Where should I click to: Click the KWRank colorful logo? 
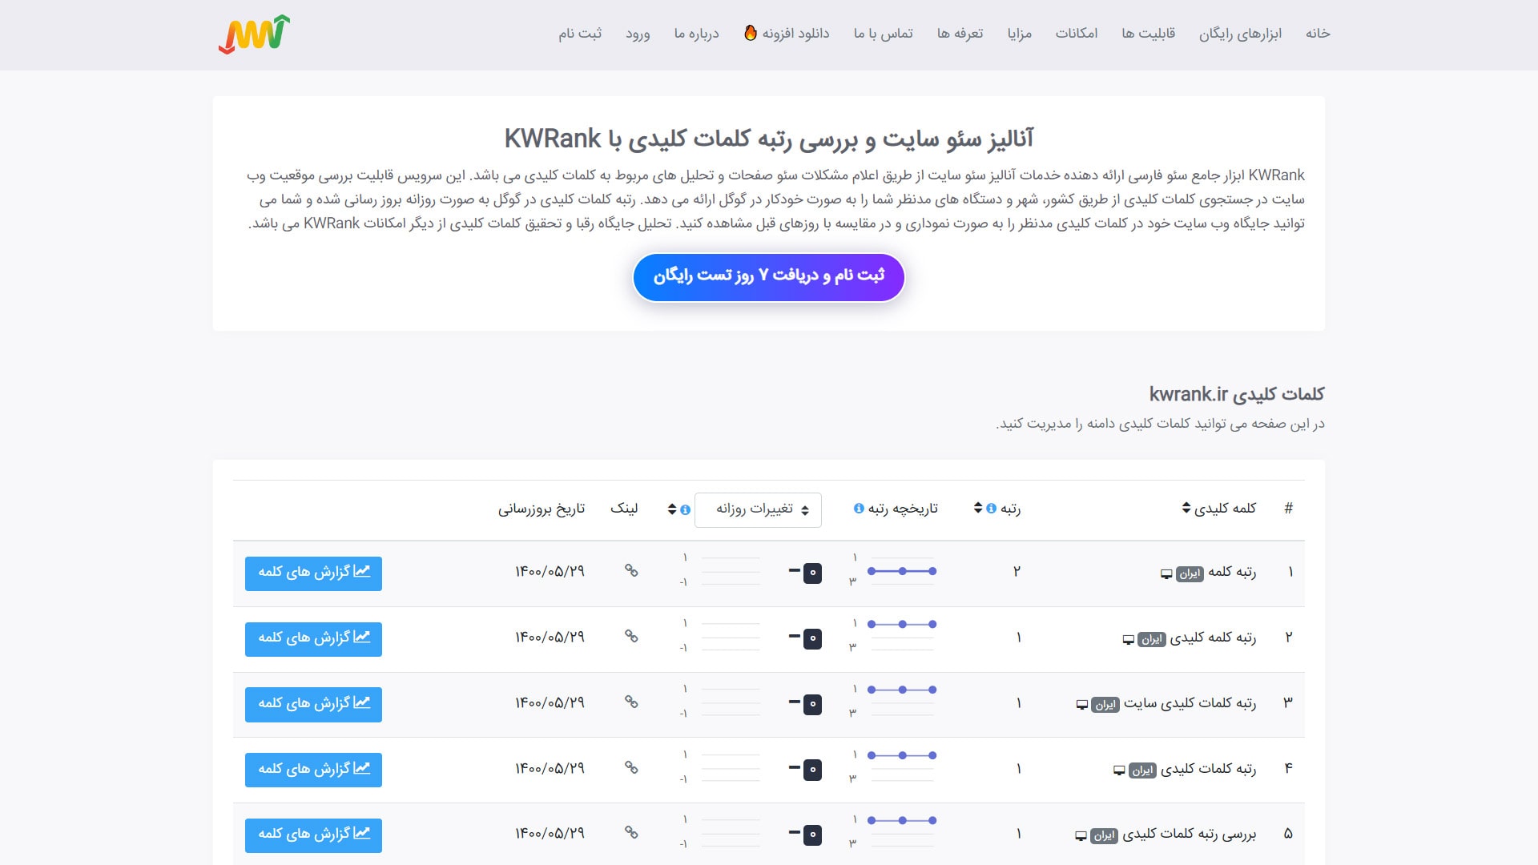[255, 34]
